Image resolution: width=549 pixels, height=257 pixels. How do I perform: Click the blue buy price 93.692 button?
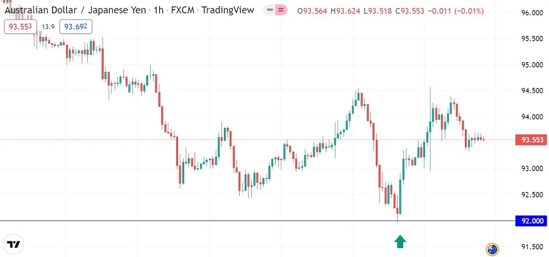tap(76, 26)
